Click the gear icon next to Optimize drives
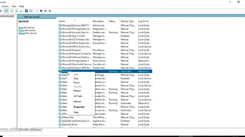The width and height of the screenshot is (245, 137). tap(60, 124)
